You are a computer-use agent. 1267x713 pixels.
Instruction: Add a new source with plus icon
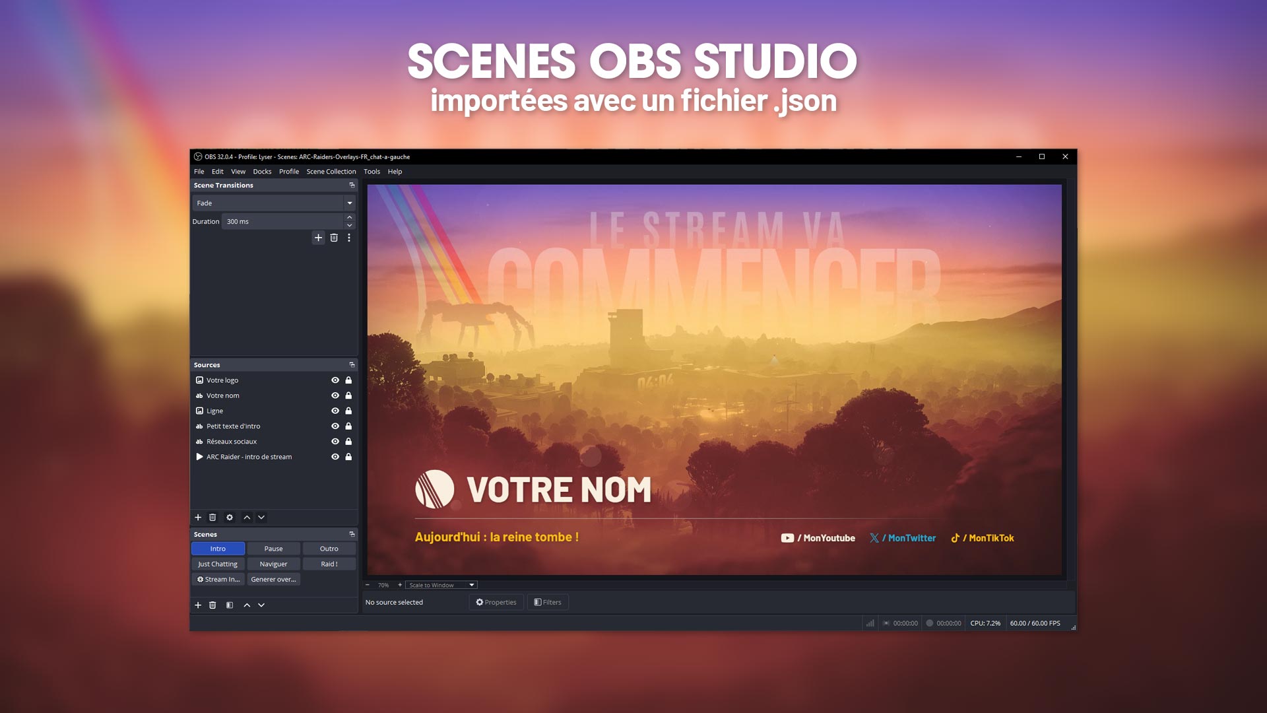pyautogui.click(x=198, y=518)
